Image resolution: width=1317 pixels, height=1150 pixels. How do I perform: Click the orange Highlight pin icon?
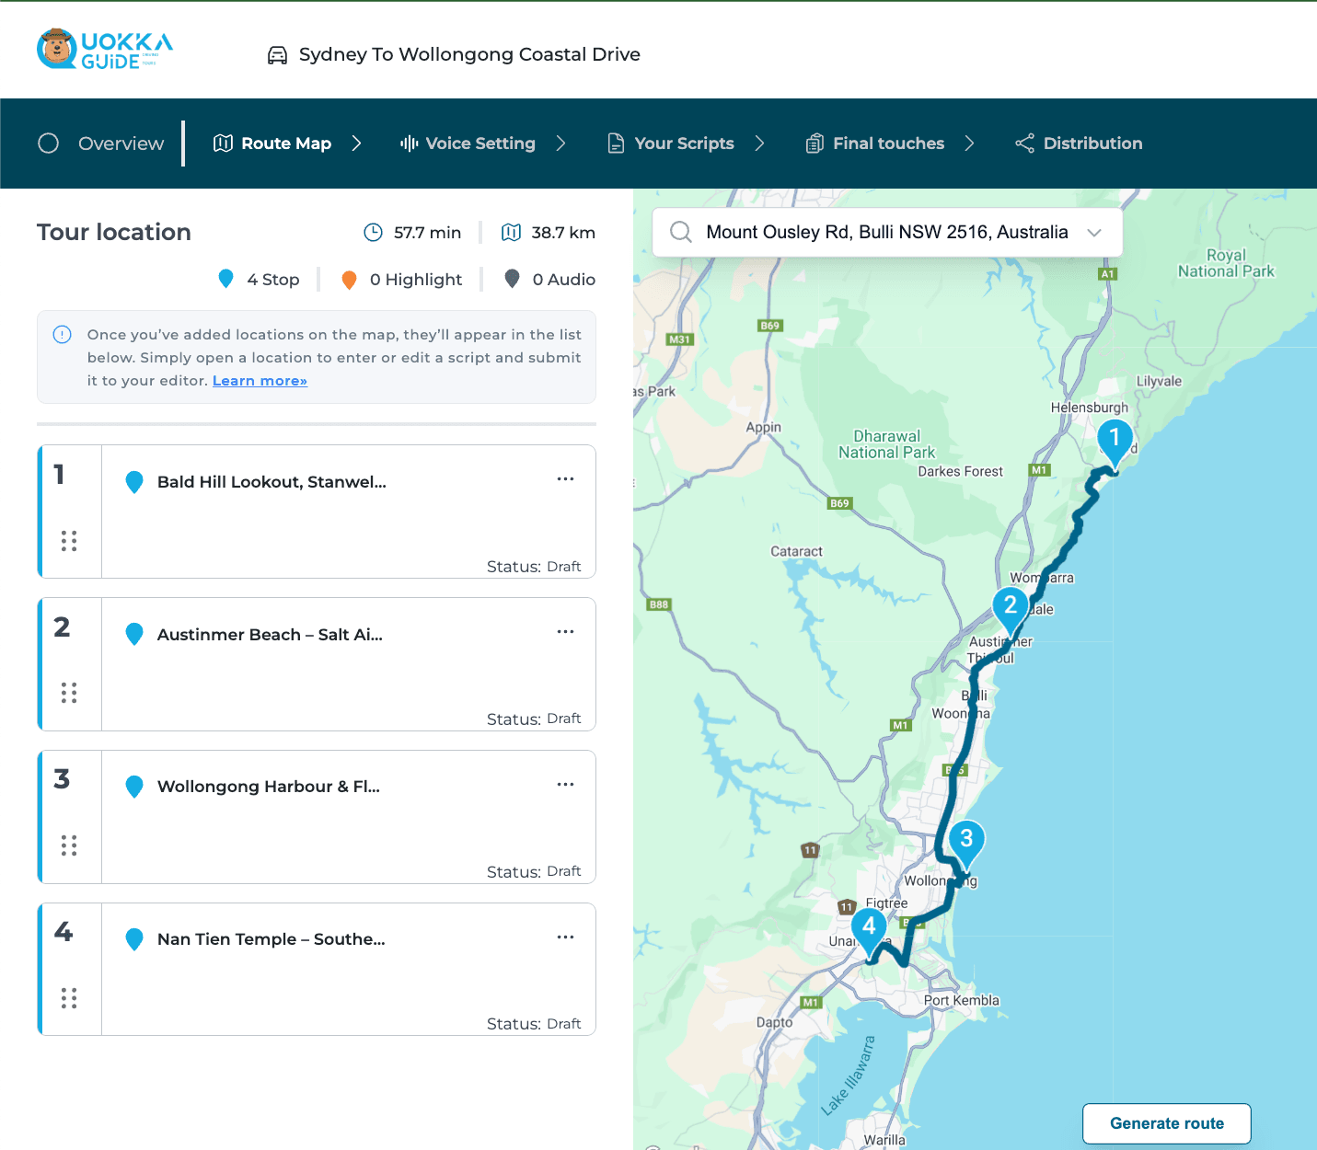[x=350, y=279]
